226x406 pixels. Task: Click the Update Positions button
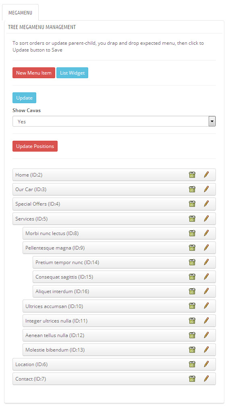pos(35,146)
